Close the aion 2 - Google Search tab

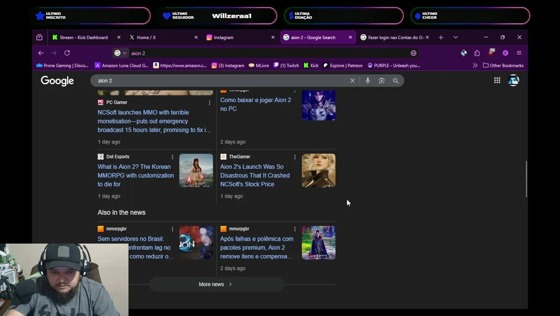tap(350, 37)
